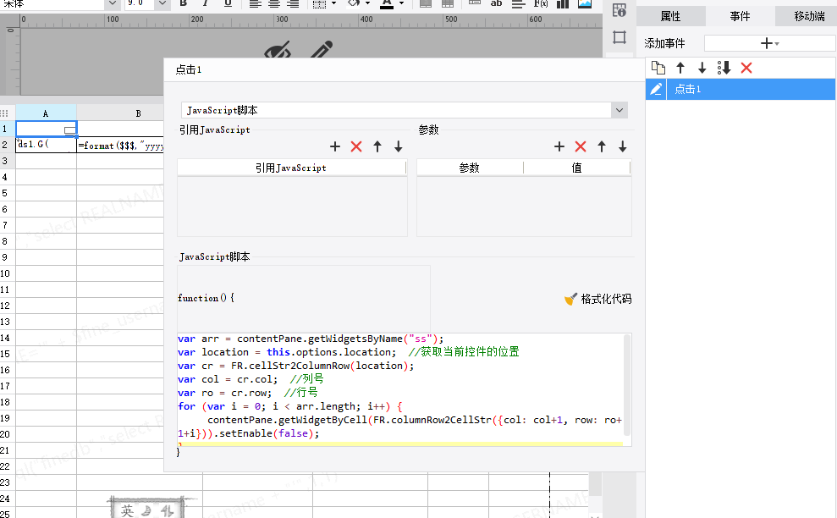The image size is (837, 518).
Task: Move the 点击1 event down
Action: [x=702, y=68]
